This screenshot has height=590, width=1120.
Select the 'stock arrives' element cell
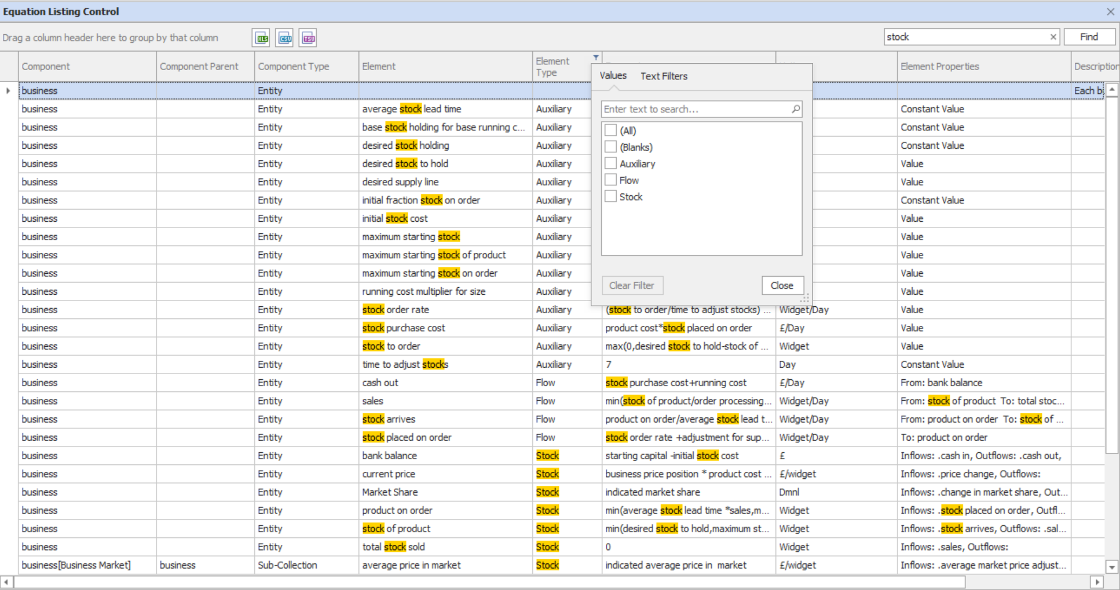tap(445, 419)
